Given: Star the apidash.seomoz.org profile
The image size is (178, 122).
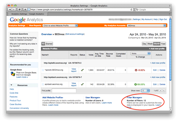Looking at the screenshot, I should coord(43,84).
